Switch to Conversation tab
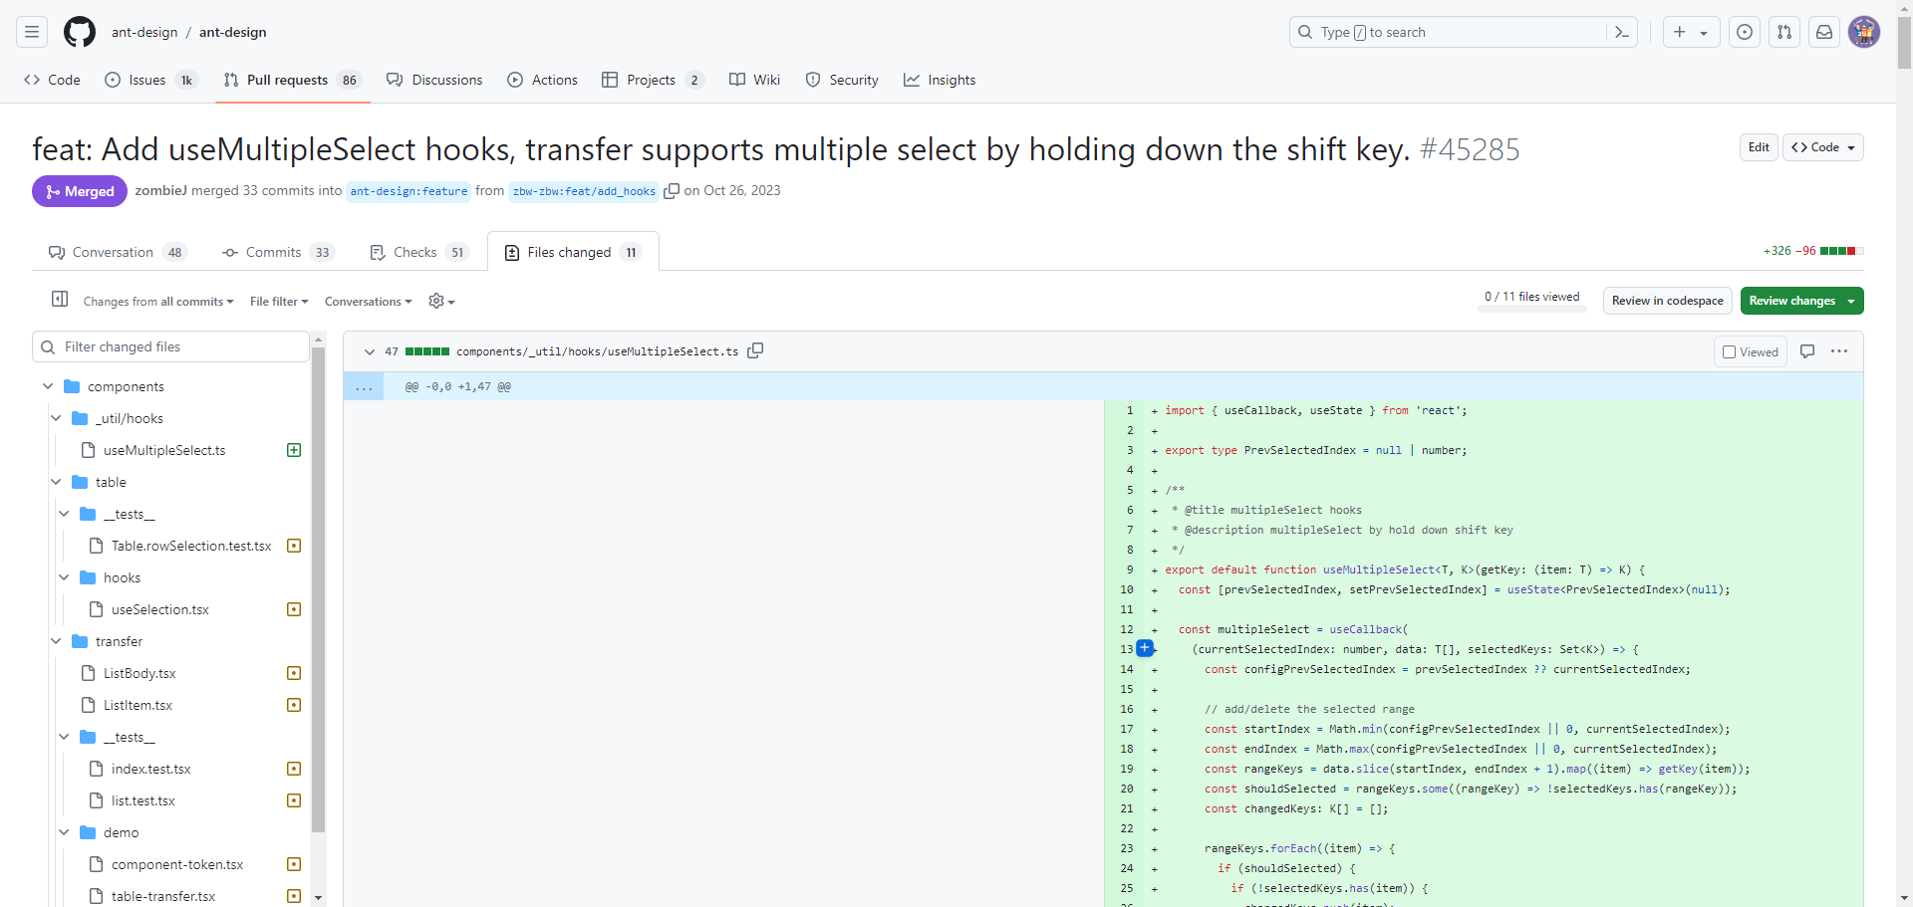Screen dimensions: 1913x907 tap(118, 252)
